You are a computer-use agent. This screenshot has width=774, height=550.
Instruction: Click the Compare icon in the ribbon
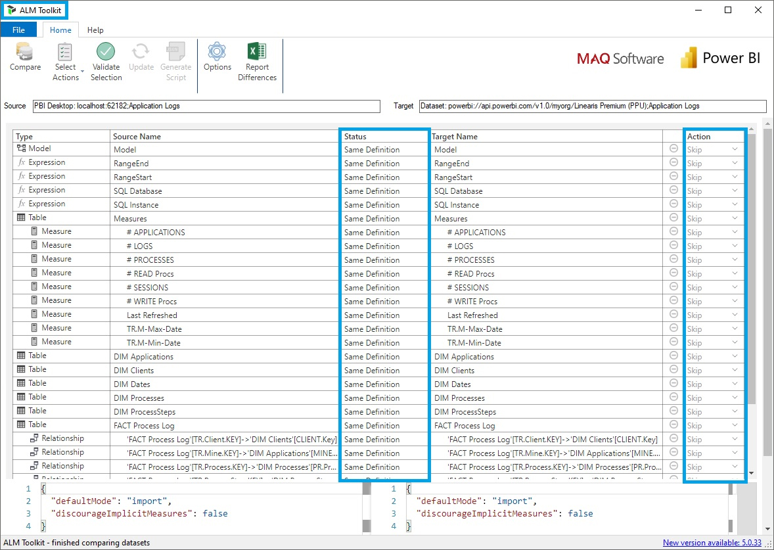coord(25,59)
